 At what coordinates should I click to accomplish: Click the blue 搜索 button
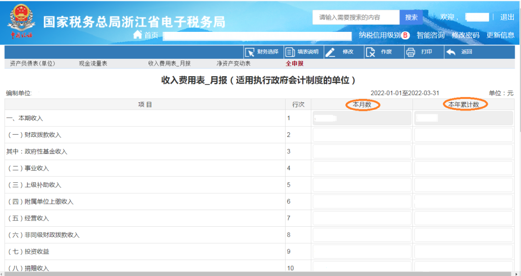coord(411,17)
